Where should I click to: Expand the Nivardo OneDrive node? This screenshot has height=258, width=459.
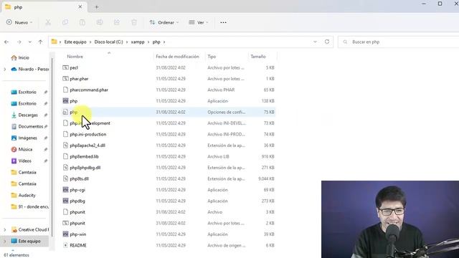click(5, 70)
